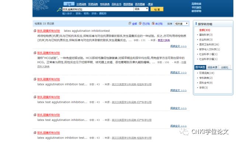
Task: Filter by 医药卫生科技(26)
Action: click(x=209, y=44)
